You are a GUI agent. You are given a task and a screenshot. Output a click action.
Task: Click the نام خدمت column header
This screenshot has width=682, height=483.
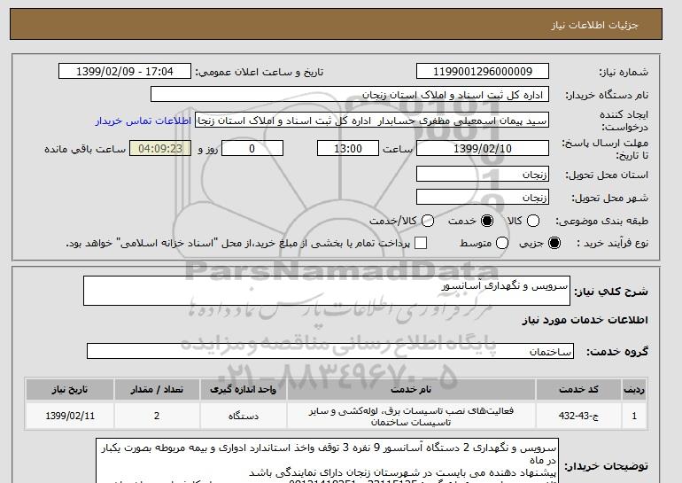[411, 389]
